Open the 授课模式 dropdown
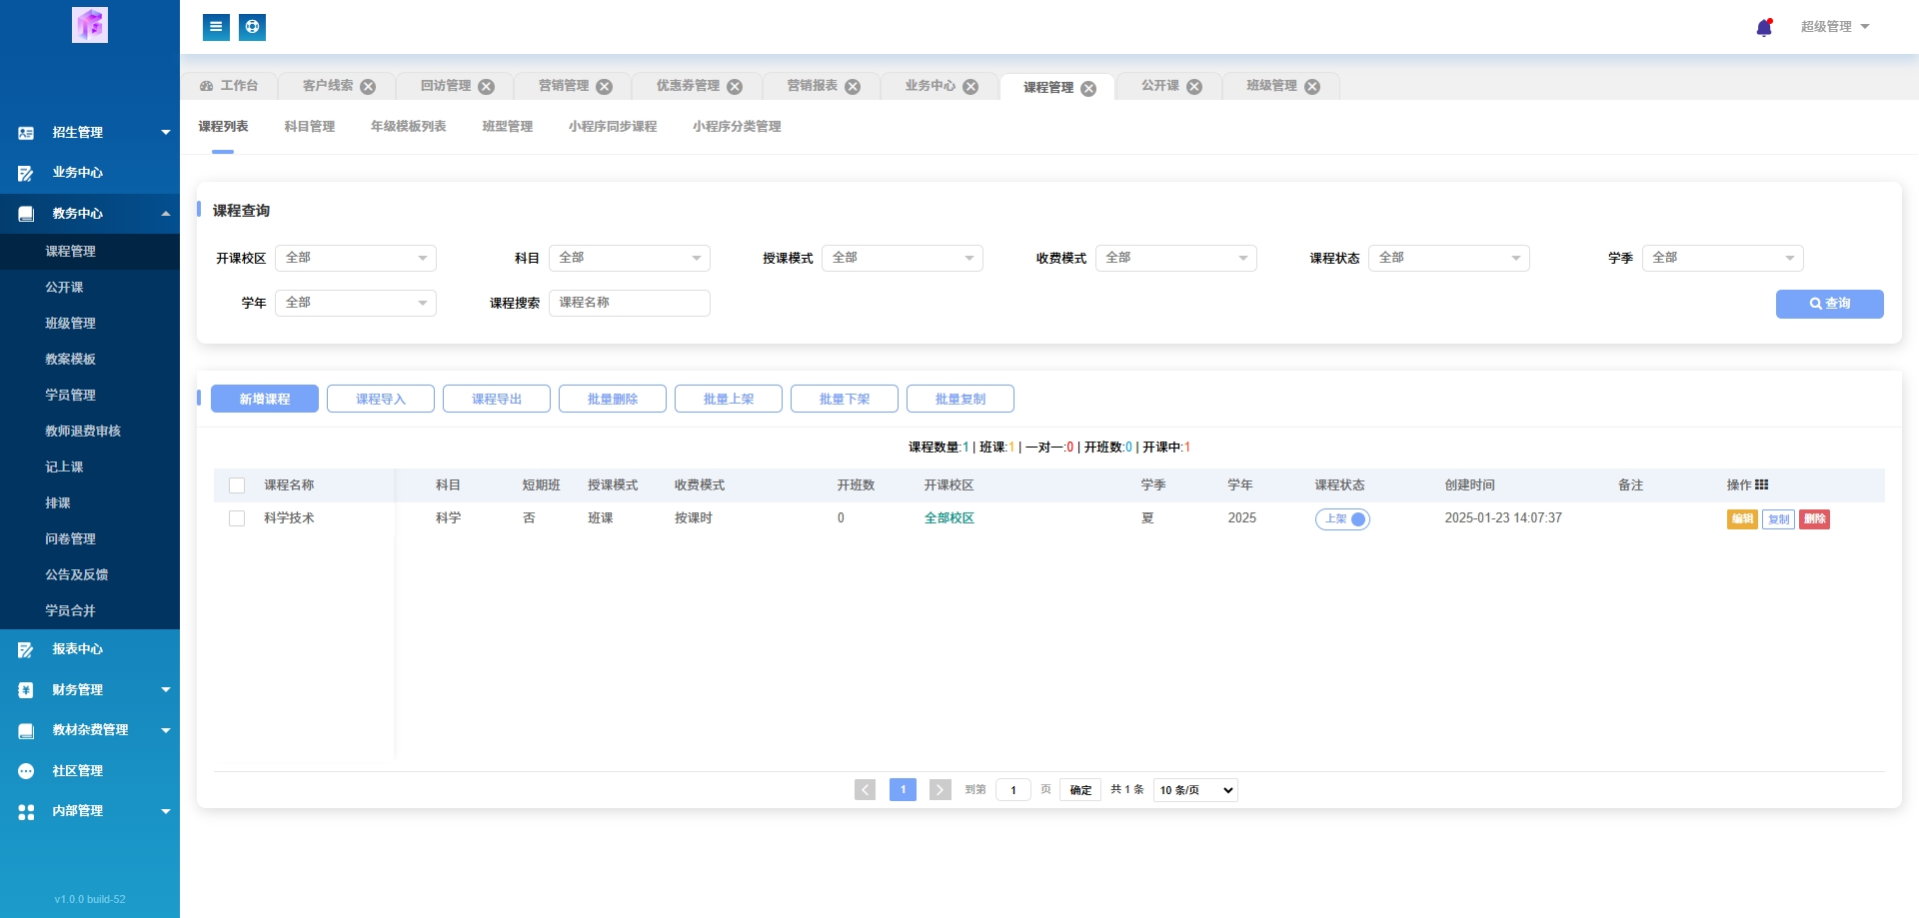Screen dimensions: 1919x918 [903, 258]
